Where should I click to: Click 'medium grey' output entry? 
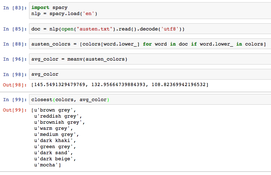(56, 134)
